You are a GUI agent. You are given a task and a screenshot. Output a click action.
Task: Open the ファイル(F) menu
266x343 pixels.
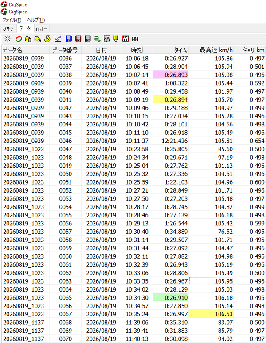tap(12, 20)
